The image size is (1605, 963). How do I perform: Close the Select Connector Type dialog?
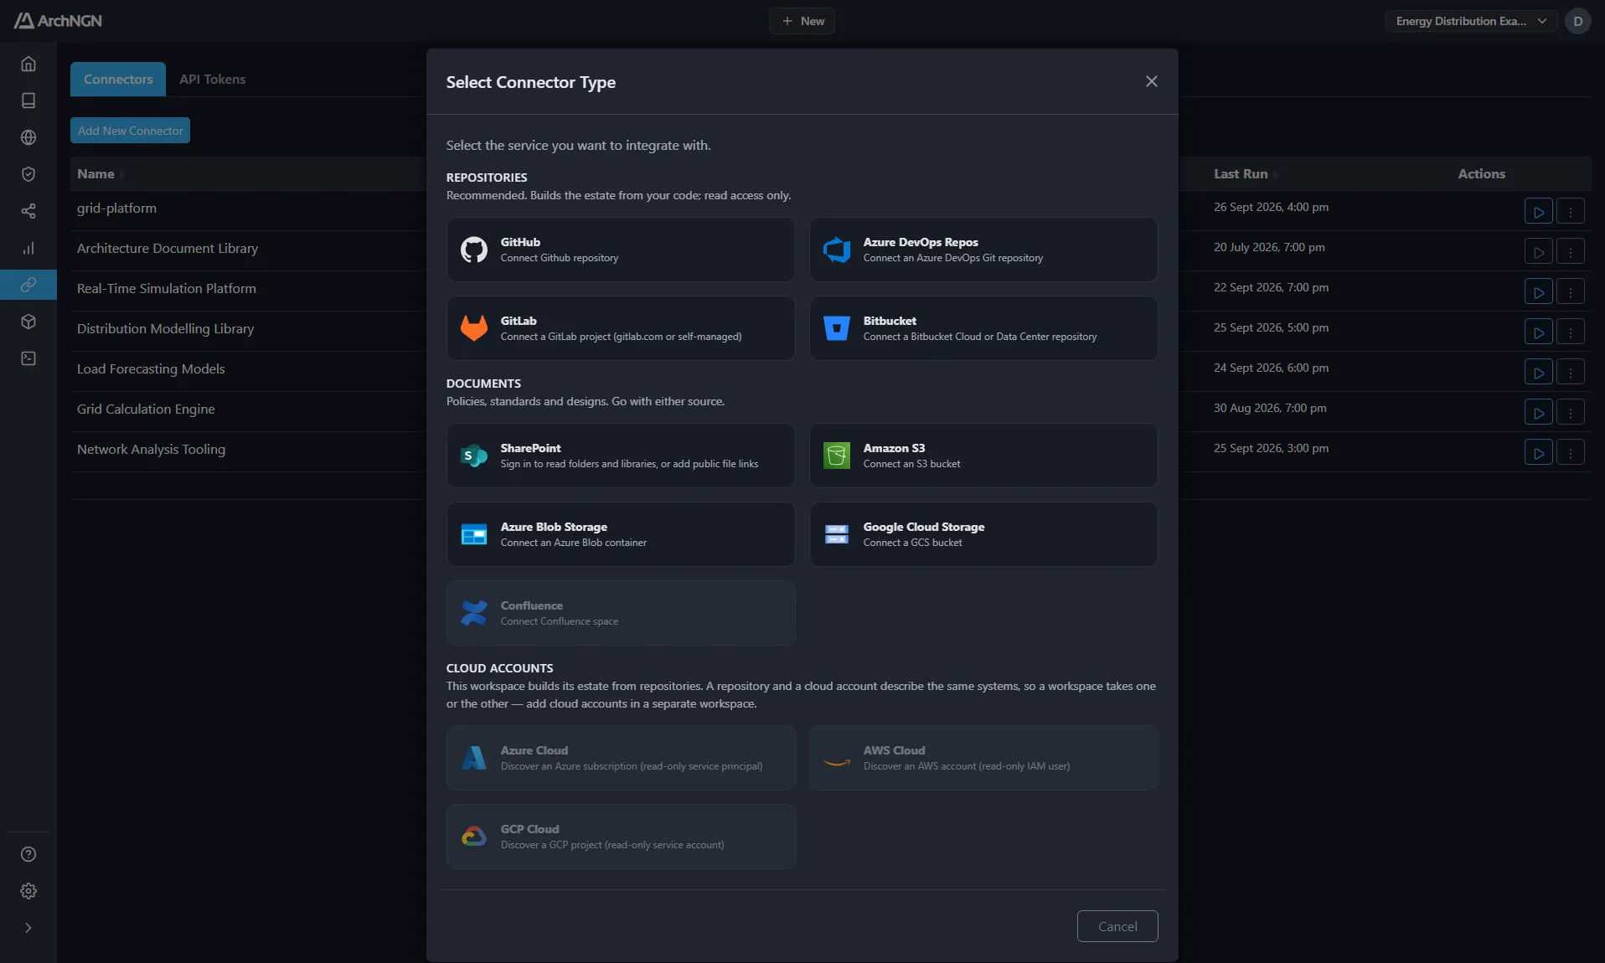(x=1151, y=81)
